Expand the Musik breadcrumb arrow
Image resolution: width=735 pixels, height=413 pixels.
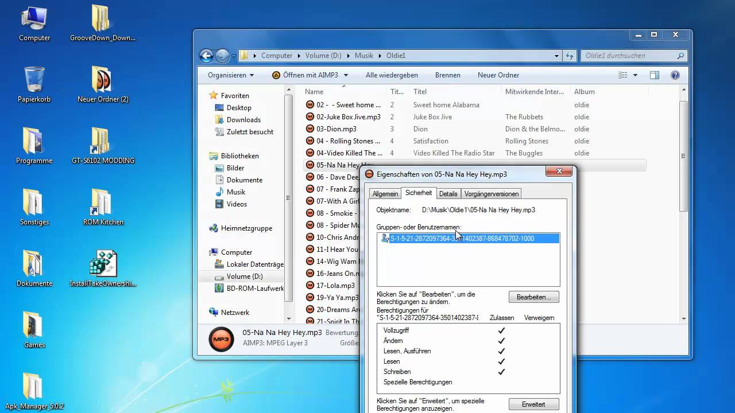[x=380, y=56]
